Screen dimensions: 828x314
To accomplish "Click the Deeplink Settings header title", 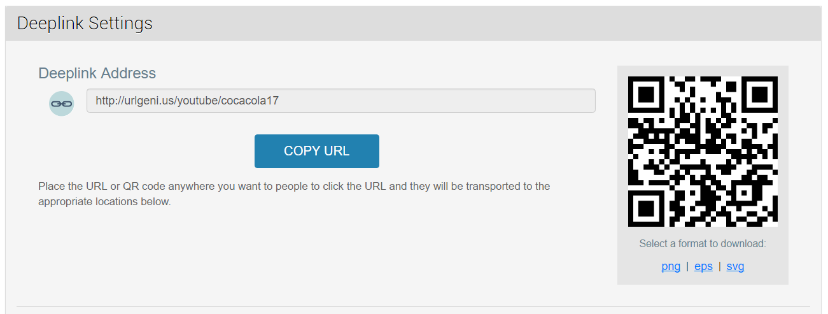I will pos(85,24).
